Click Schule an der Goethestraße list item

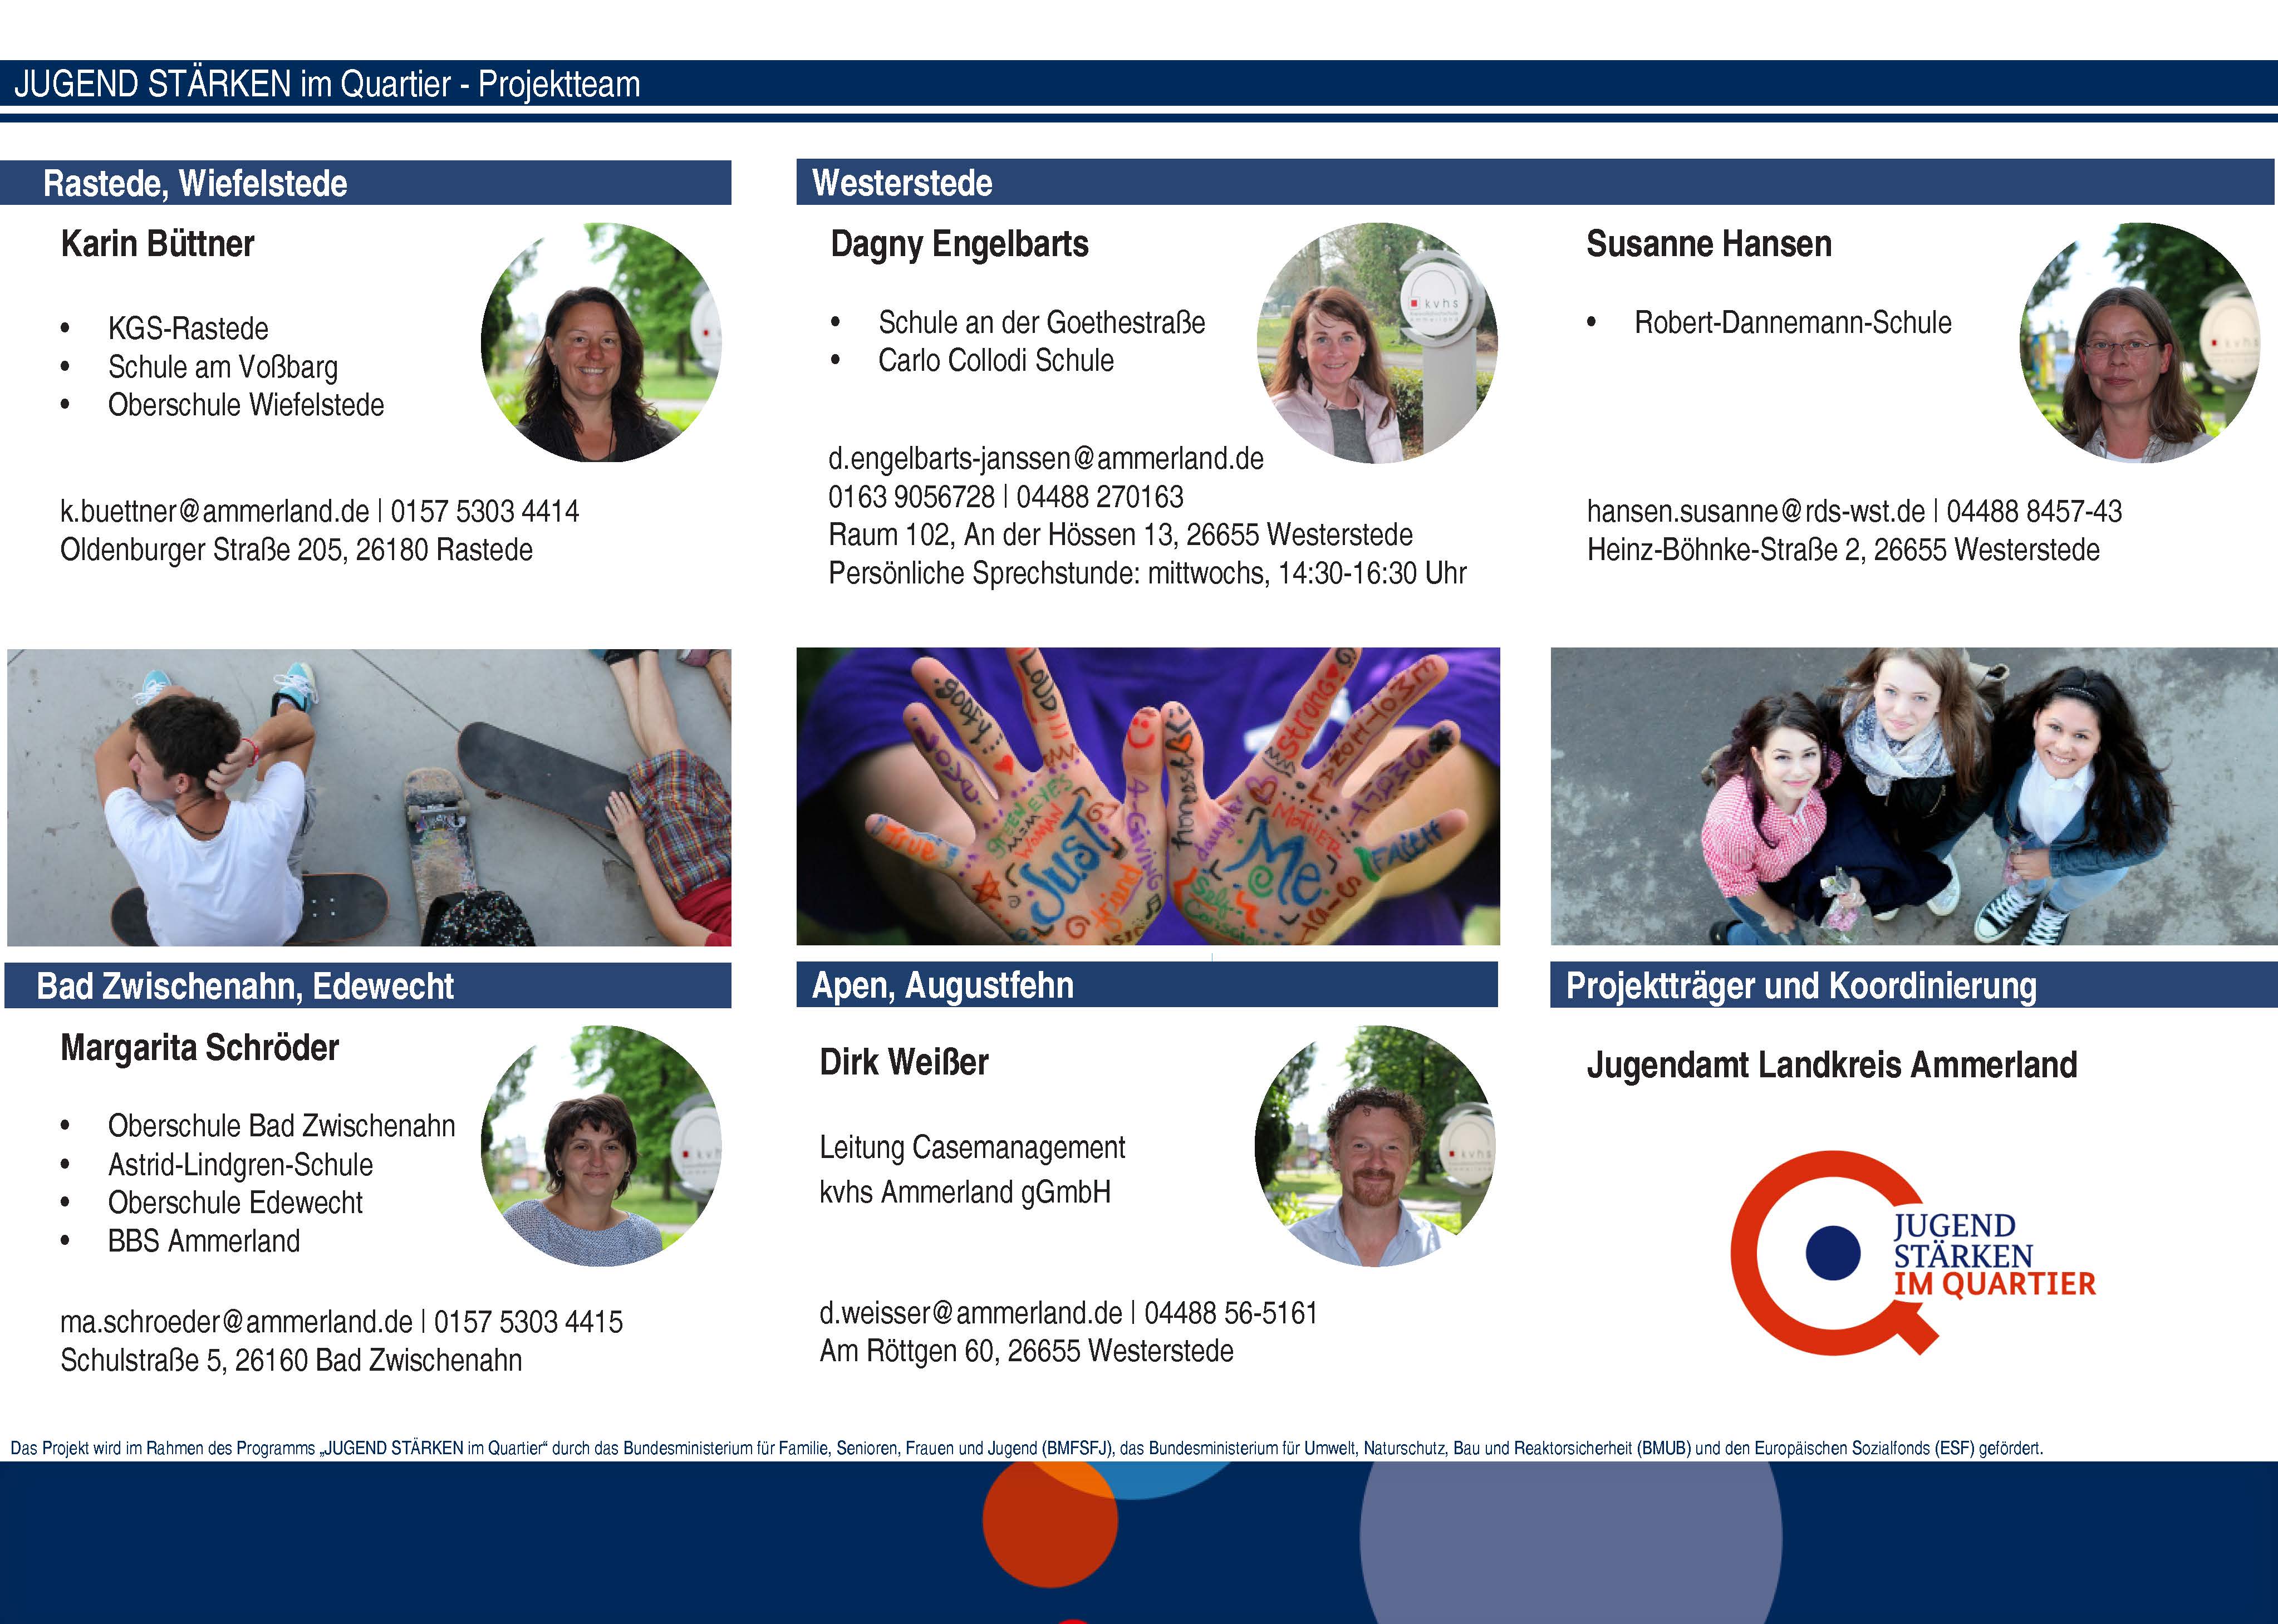point(1042,323)
